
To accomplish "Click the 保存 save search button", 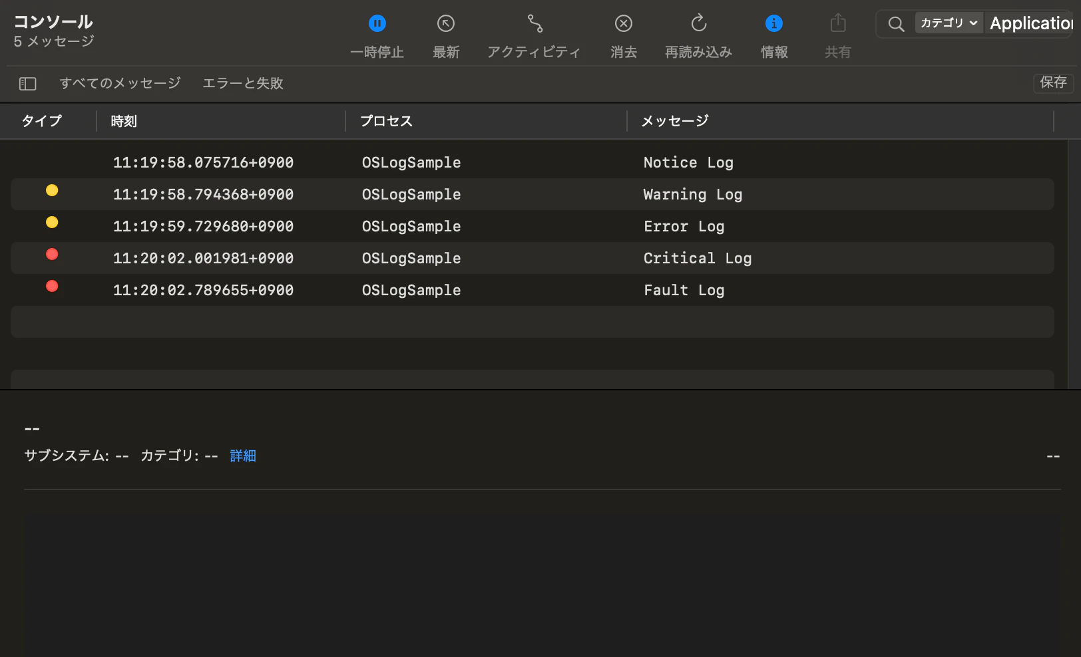I will (x=1053, y=82).
